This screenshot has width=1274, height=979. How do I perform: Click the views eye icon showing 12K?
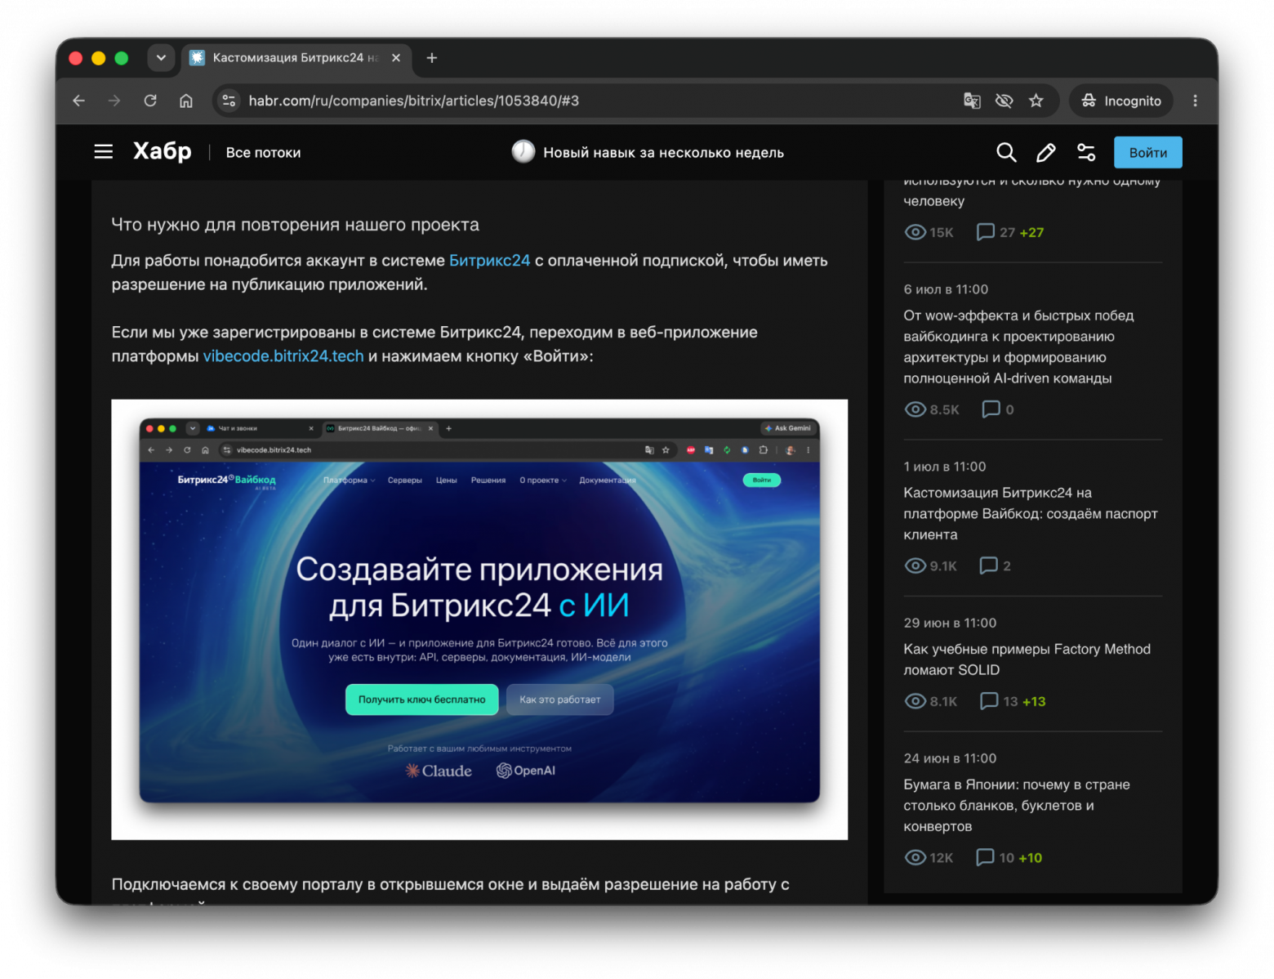coord(915,857)
